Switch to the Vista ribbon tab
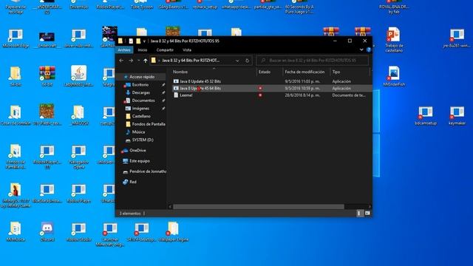The height and width of the screenshot is (266, 473). pyautogui.click(x=187, y=50)
